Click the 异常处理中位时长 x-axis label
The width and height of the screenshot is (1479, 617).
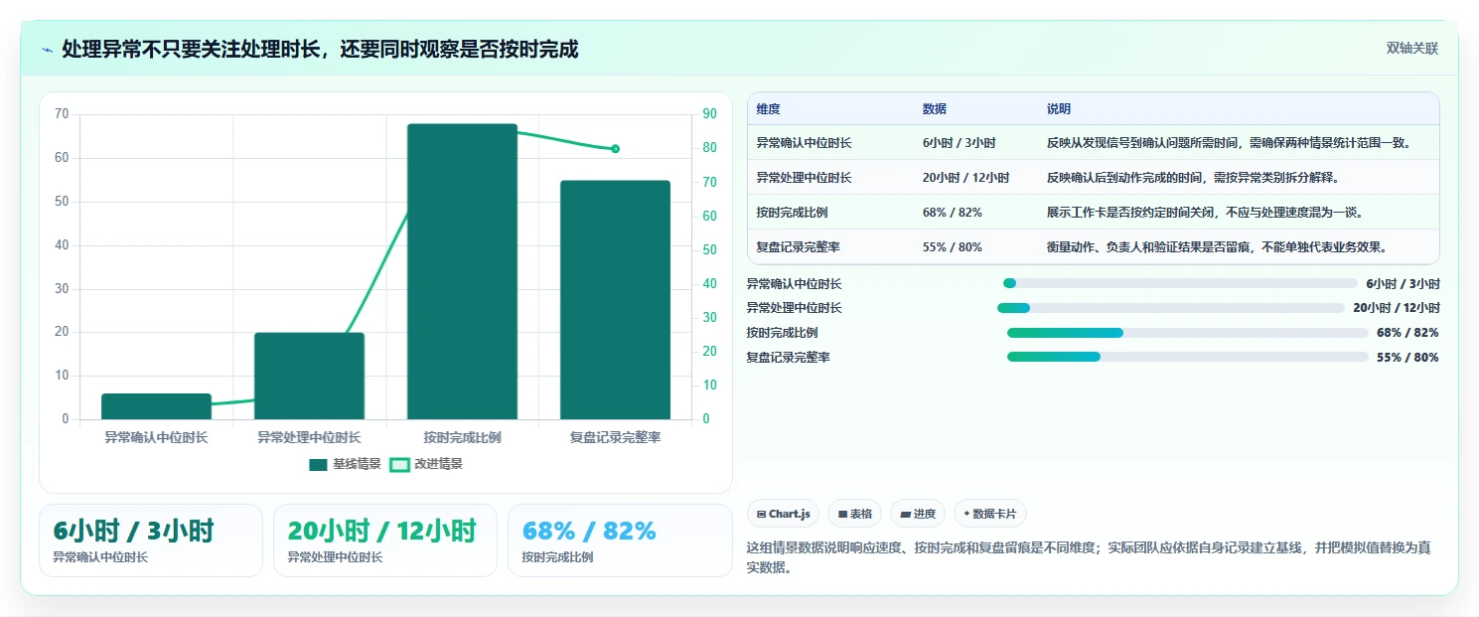click(309, 437)
